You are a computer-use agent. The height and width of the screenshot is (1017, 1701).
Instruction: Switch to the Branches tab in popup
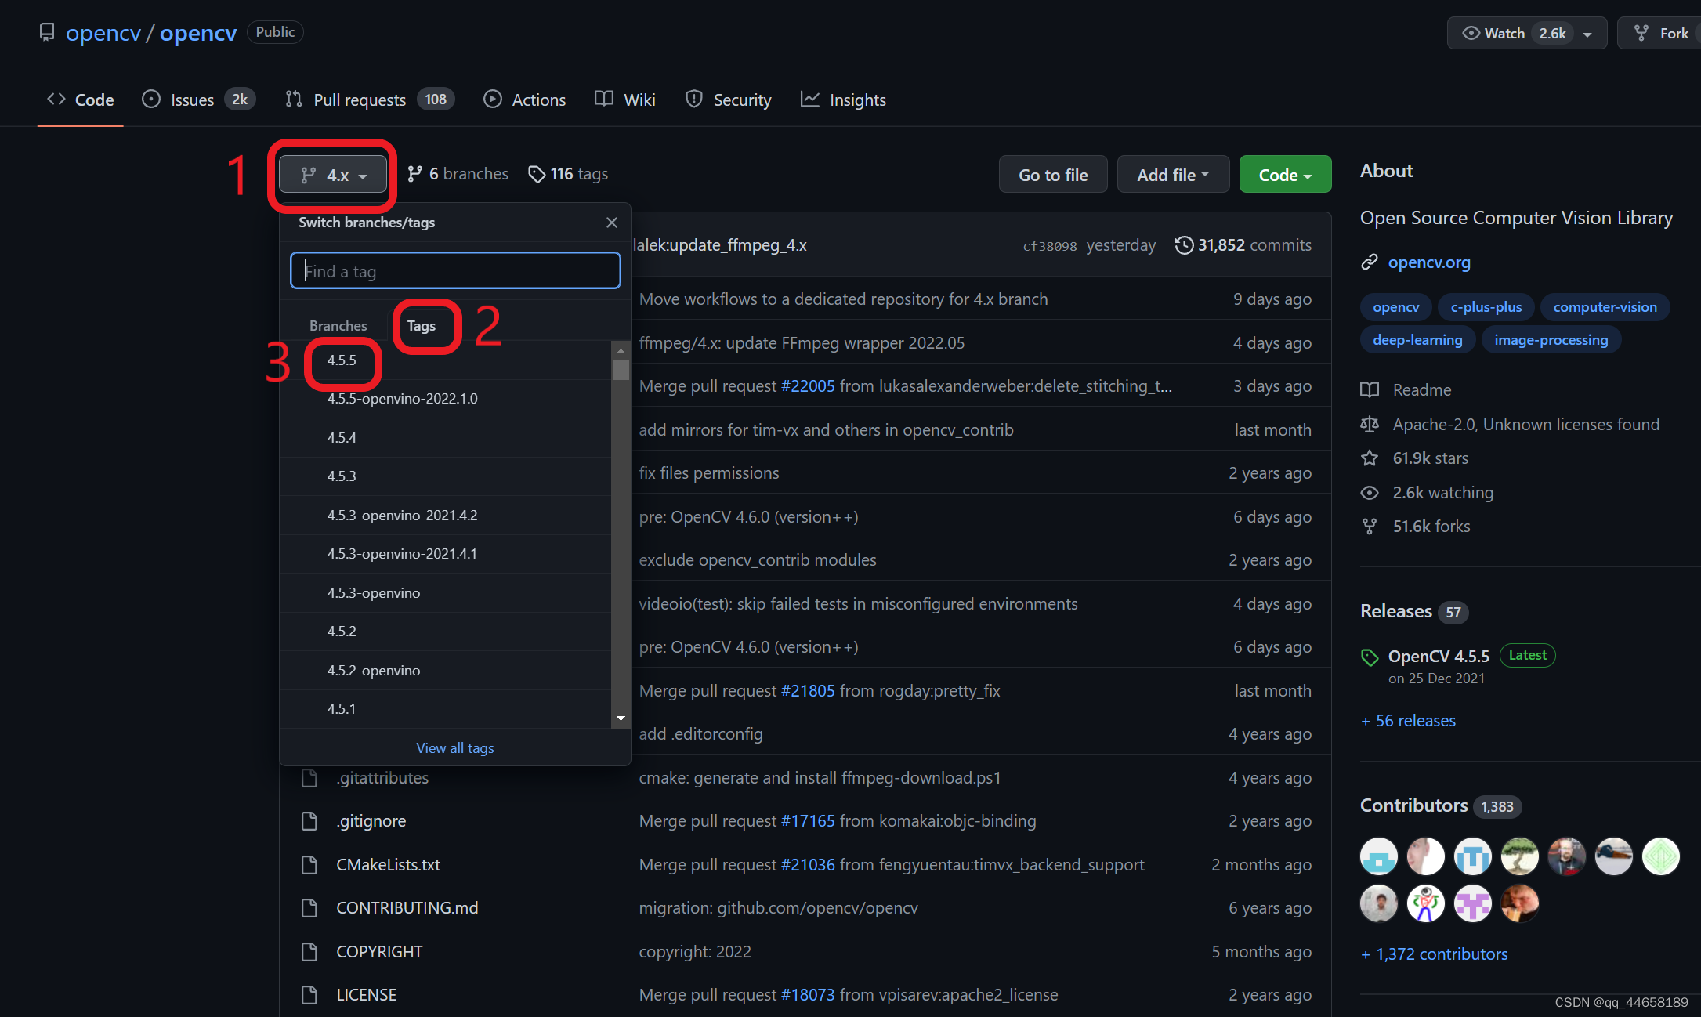(338, 325)
